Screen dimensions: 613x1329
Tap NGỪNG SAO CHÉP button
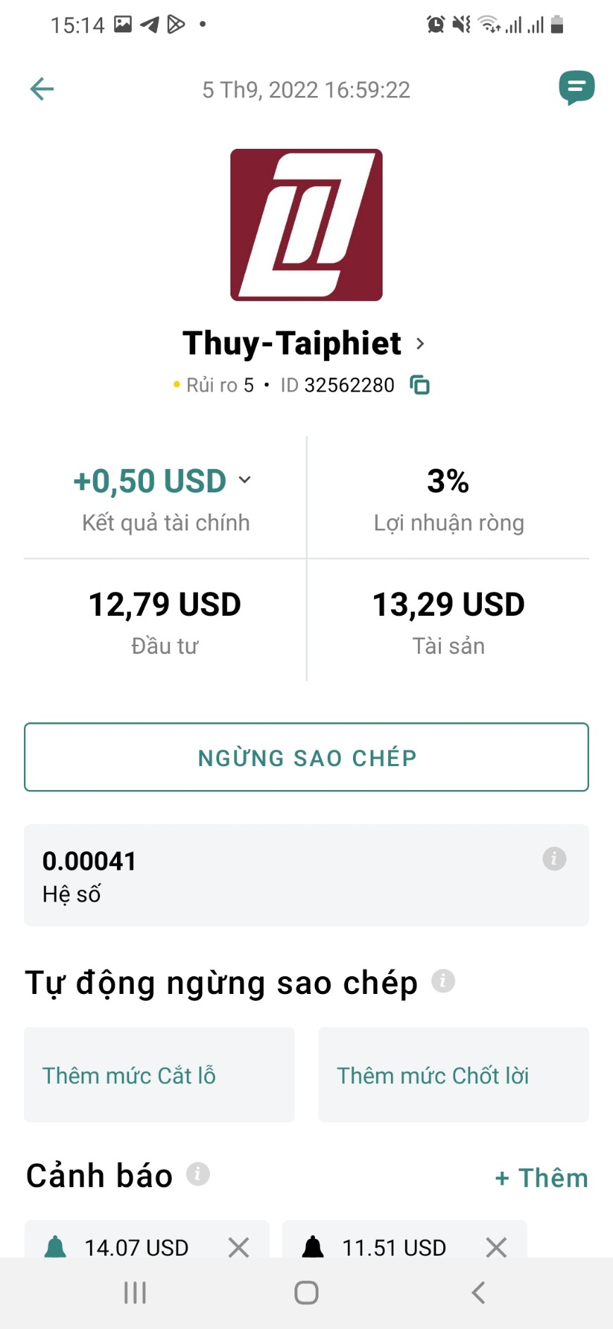(x=306, y=757)
